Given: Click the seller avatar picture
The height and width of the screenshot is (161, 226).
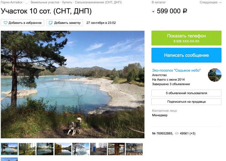Looking at the screenshot, I should pyautogui.click(x=215, y=75).
